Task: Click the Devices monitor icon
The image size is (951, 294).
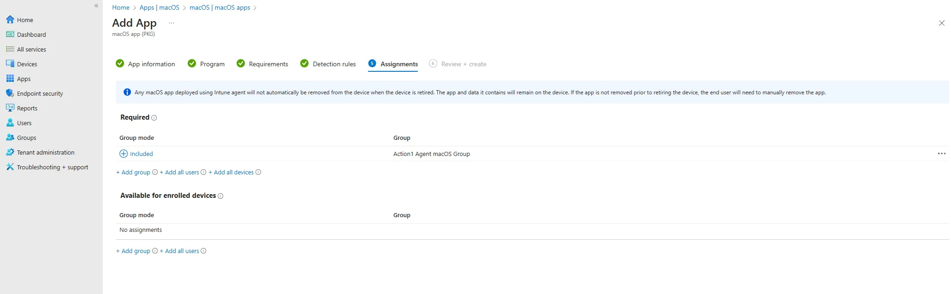Action: pyautogui.click(x=10, y=63)
